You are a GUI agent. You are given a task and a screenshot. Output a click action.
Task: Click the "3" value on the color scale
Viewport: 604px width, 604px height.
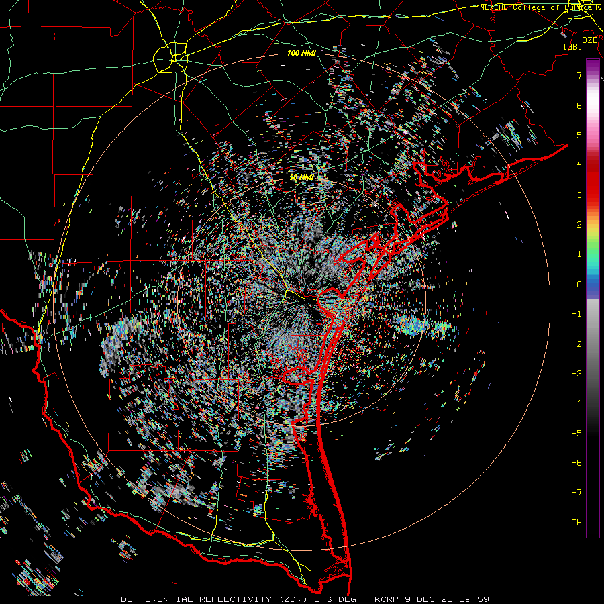pos(579,195)
